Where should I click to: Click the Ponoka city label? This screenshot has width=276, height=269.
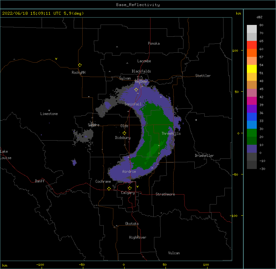(154, 43)
